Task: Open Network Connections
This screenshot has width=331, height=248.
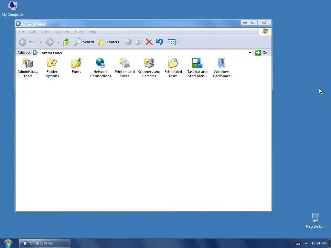Action: coord(101,68)
